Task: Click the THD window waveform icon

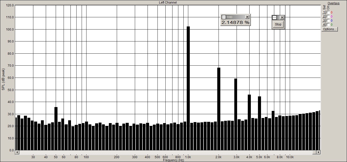Action: pos(224,17)
